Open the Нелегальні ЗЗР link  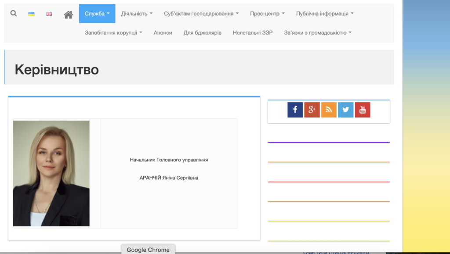[x=253, y=32]
